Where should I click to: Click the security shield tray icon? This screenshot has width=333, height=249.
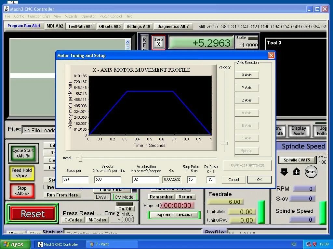315,244
